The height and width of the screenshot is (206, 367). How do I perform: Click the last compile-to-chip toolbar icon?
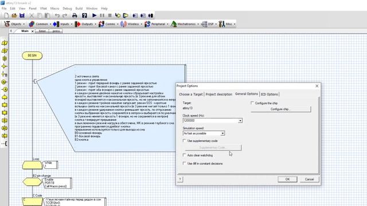click(151, 15)
